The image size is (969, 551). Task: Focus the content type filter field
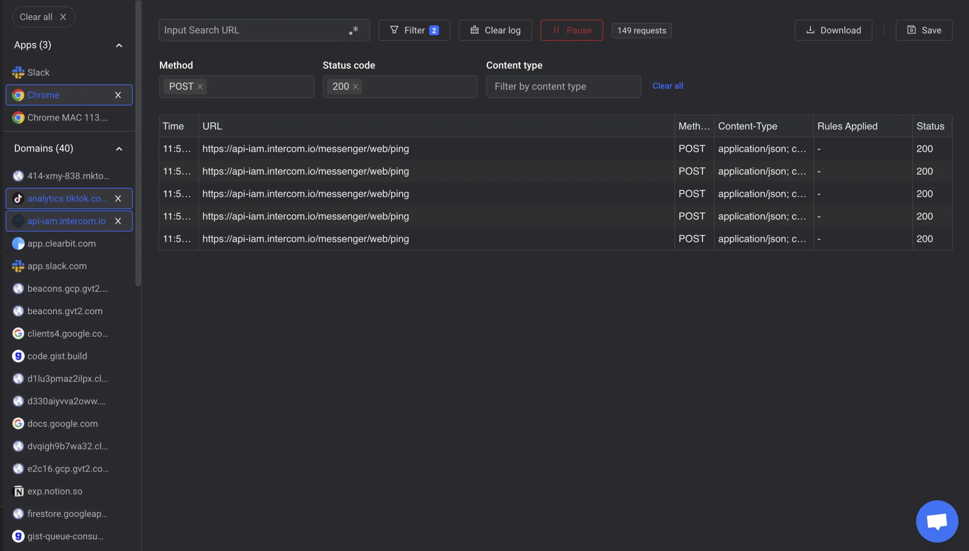(563, 87)
